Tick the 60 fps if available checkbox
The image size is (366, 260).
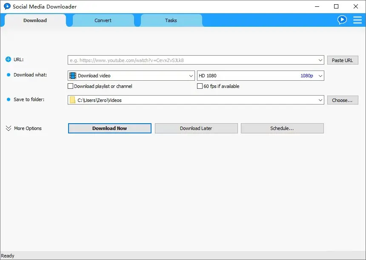pyautogui.click(x=200, y=86)
